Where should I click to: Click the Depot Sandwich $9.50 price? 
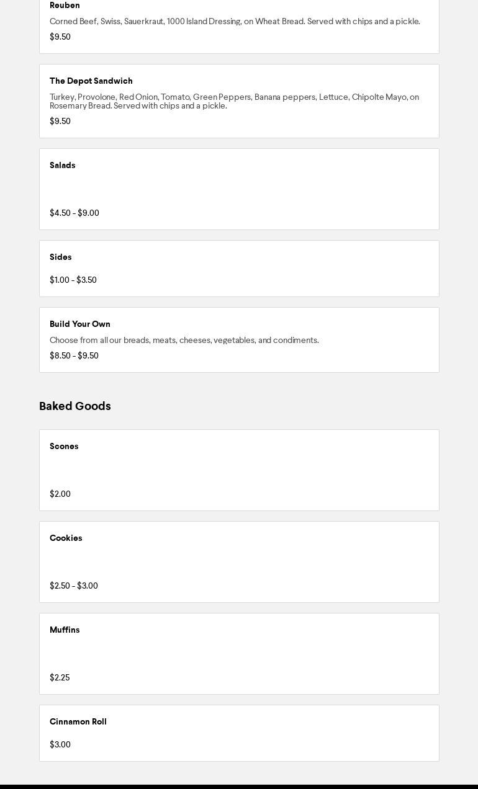pyautogui.click(x=60, y=122)
